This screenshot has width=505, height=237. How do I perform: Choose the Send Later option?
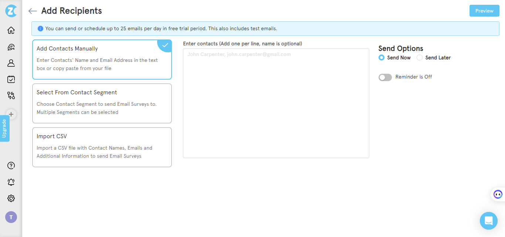coord(420,57)
